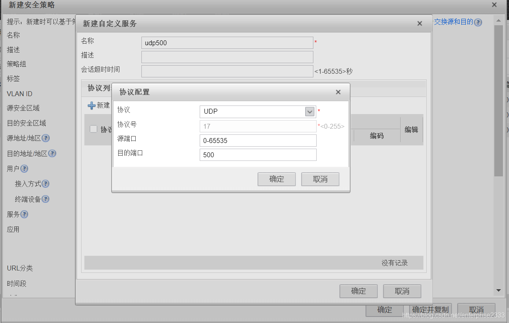
Task: Cancel the 协议配置 dialog with 取消
Action: pyautogui.click(x=320, y=179)
